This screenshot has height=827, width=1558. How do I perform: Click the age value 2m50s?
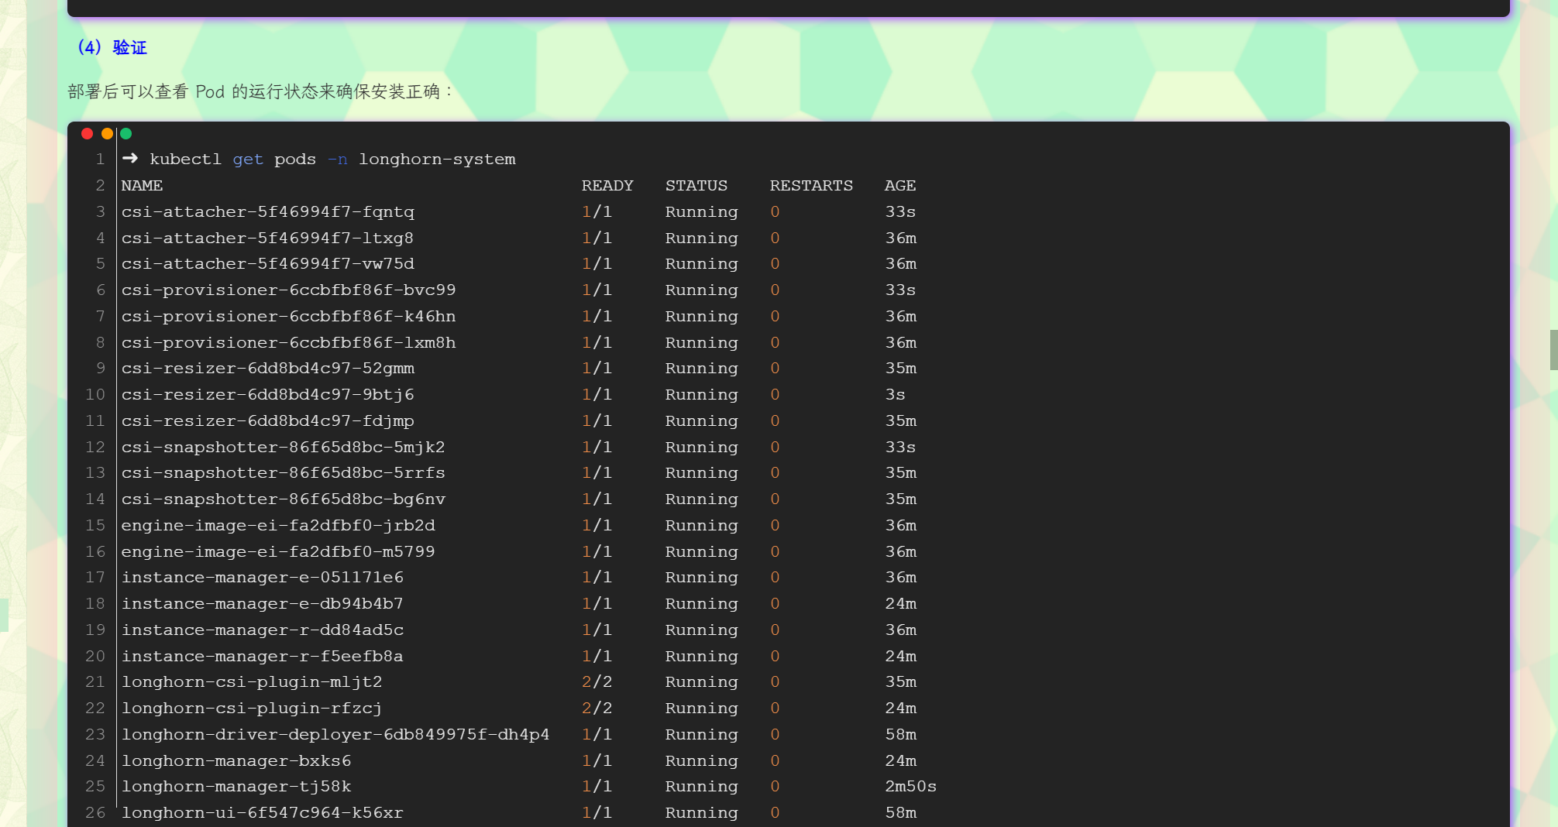click(911, 787)
